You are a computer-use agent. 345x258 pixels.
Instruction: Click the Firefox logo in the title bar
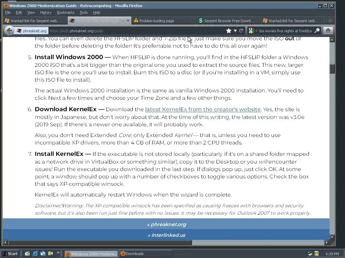click(6, 5)
